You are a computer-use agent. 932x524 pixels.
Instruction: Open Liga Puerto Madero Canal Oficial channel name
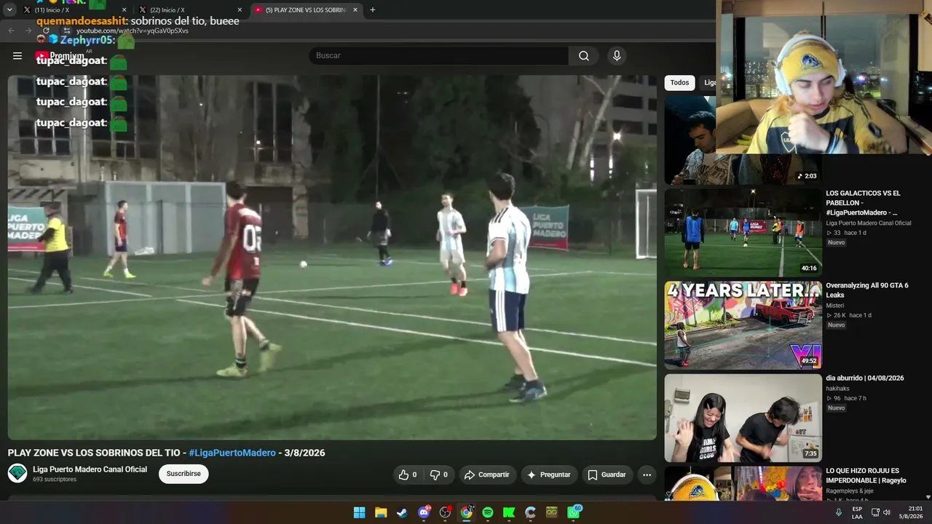tap(90, 469)
